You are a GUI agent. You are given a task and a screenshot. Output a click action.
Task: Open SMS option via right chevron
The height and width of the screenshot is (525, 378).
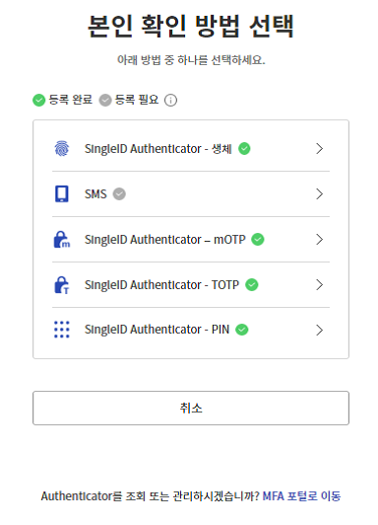click(x=320, y=193)
